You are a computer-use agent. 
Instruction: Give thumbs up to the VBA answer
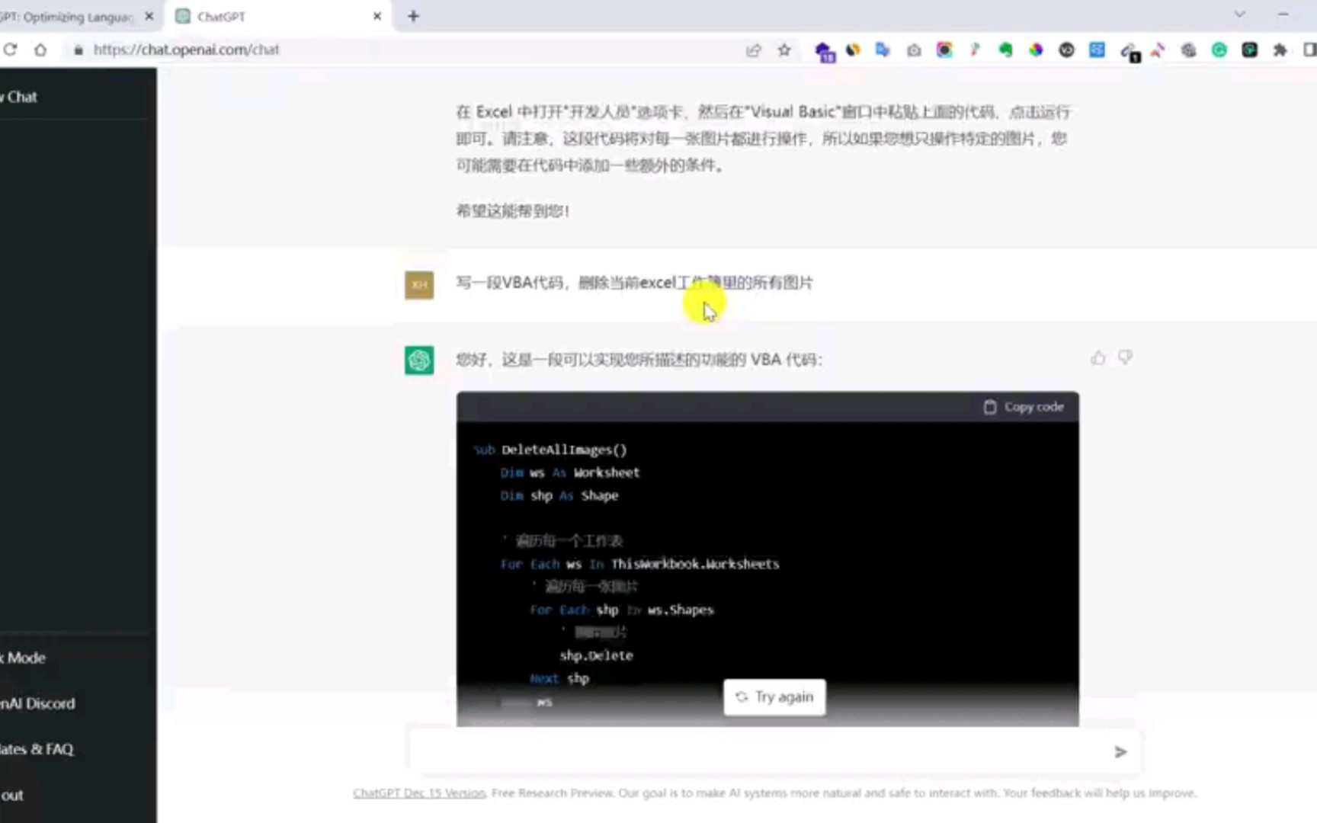click(x=1097, y=357)
